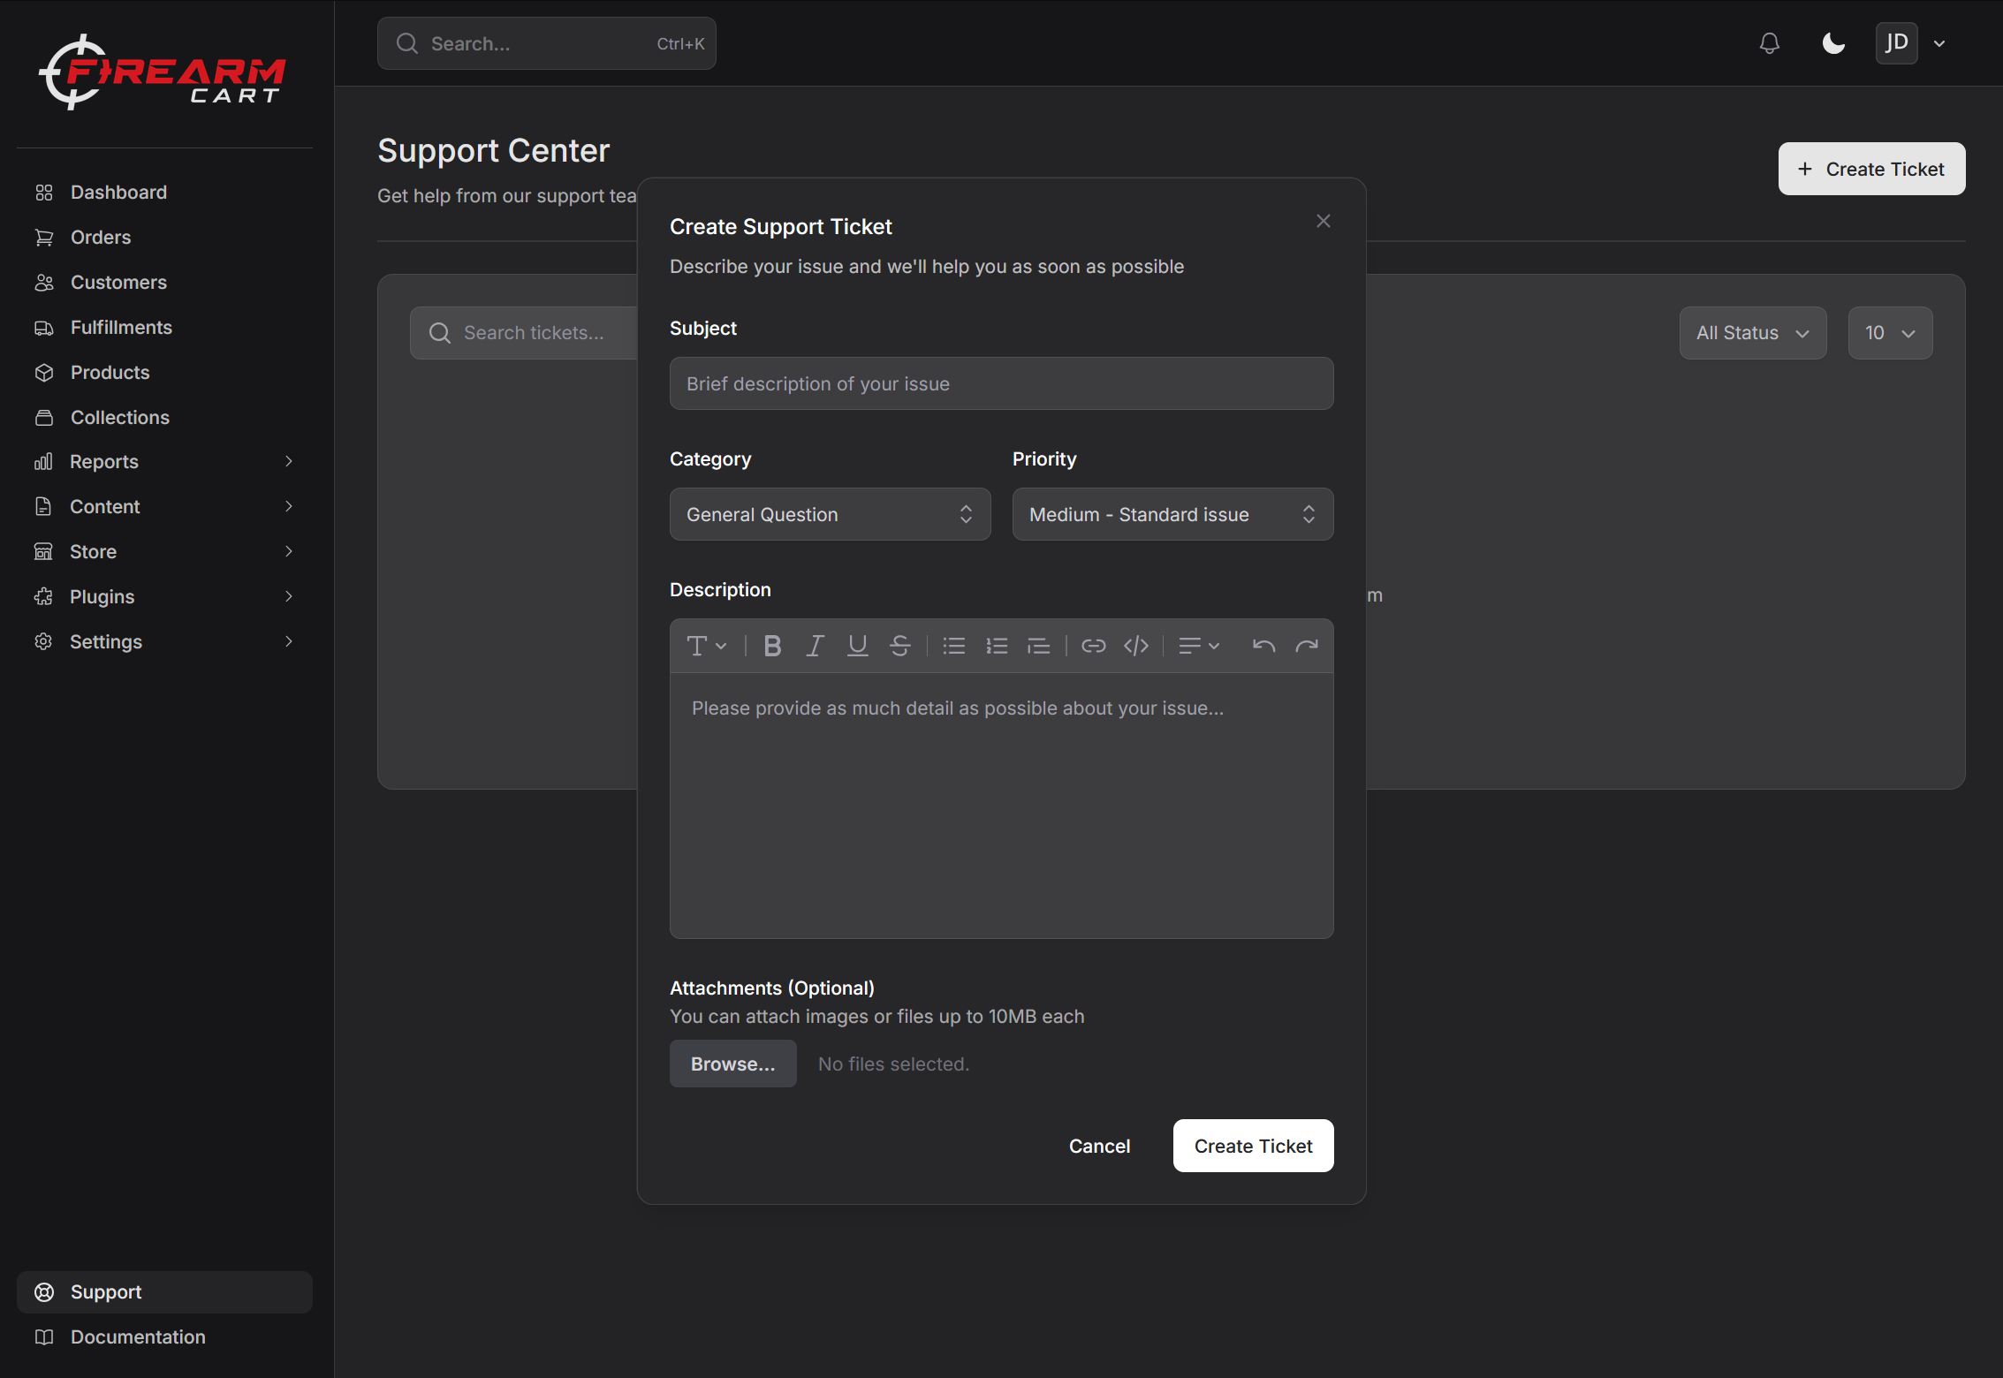
Task: Open the All Status filter dropdown
Action: [1753, 333]
